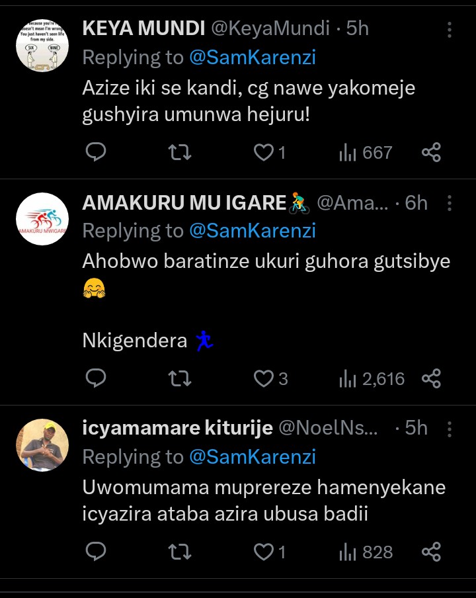Like the KEYA MUNDI tweet
Viewport: 476px width, 598px height.
tap(264, 153)
